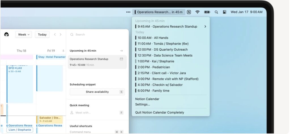The height and width of the screenshot is (134, 290).
Task: Click the user avatar icon in the calendar toolbar
Action: [7, 34]
